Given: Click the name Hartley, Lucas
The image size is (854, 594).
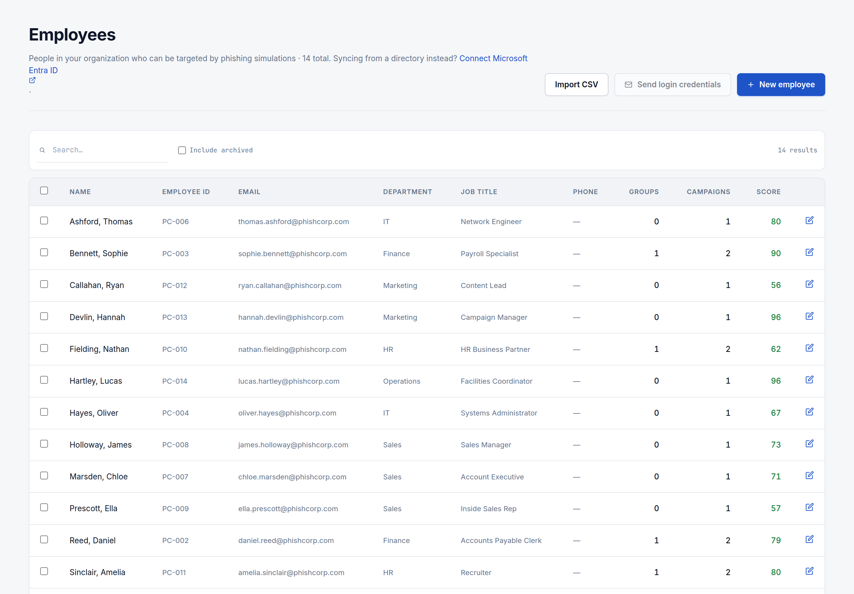Looking at the screenshot, I should tap(96, 381).
